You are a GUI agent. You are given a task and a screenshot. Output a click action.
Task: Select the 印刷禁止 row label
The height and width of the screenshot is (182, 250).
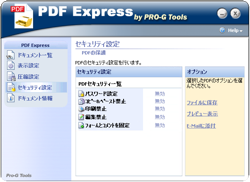coord(96,109)
